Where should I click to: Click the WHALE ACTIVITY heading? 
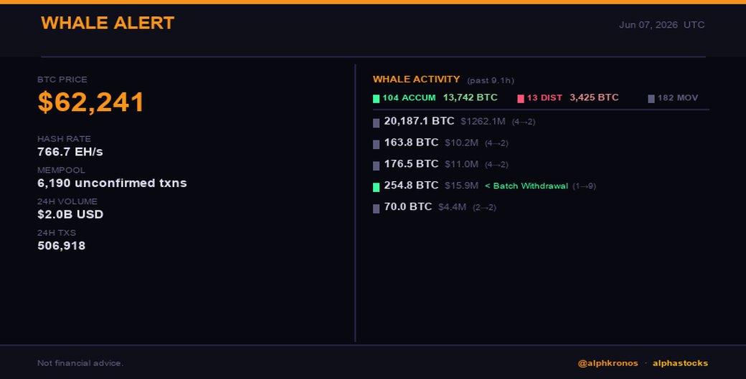[x=416, y=80]
